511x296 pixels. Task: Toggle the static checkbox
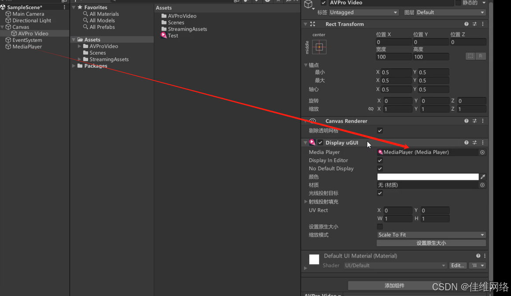coord(458,3)
